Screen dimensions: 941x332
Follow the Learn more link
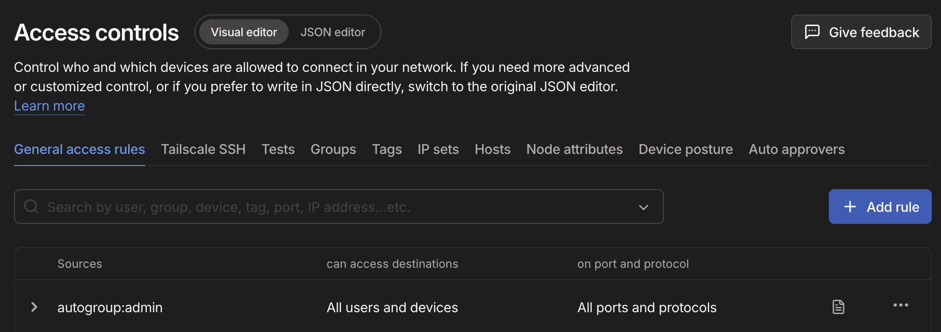click(49, 106)
